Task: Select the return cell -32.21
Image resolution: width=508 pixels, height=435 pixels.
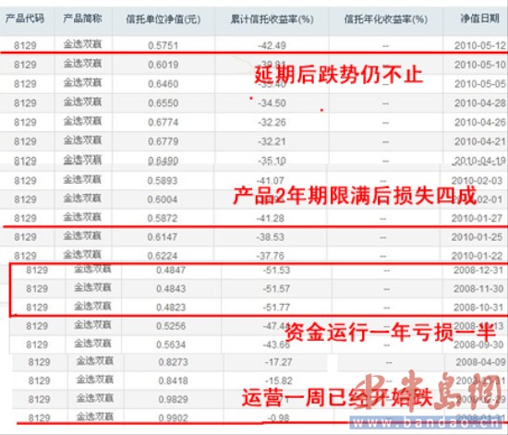Action: (272, 141)
